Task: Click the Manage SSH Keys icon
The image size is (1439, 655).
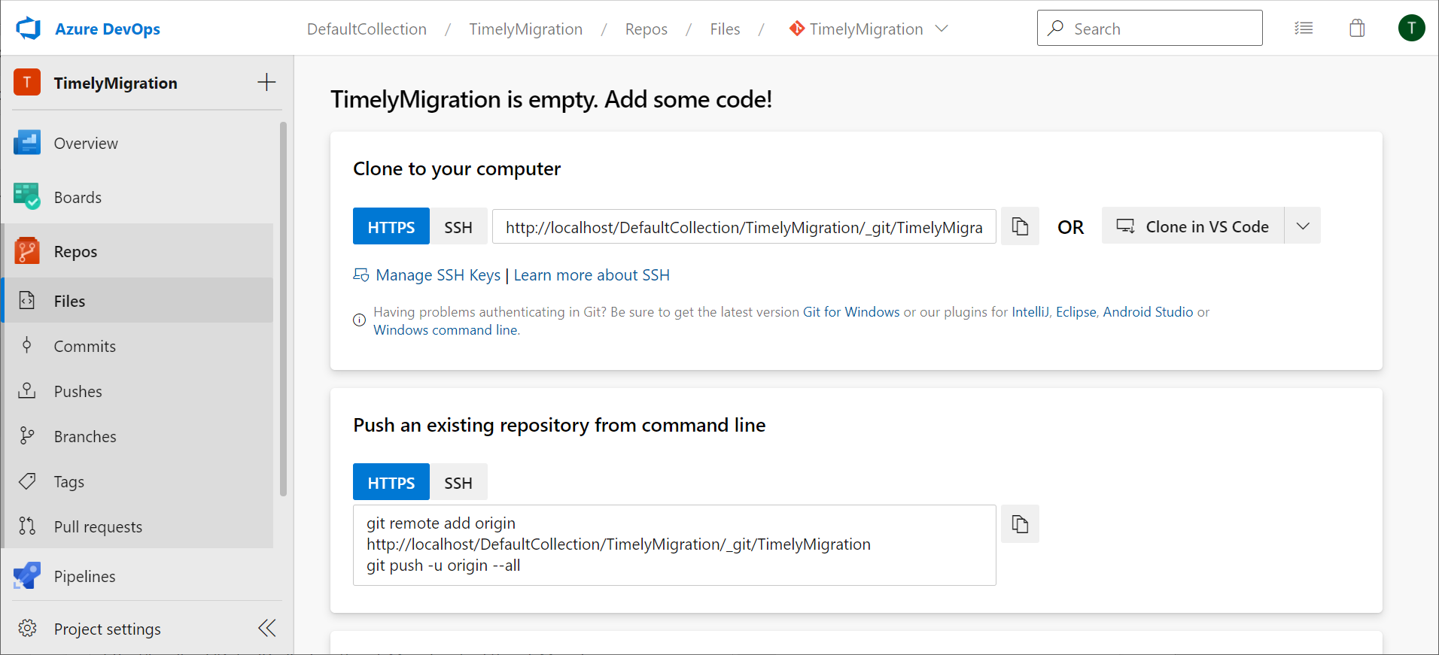Action: click(x=361, y=274)
